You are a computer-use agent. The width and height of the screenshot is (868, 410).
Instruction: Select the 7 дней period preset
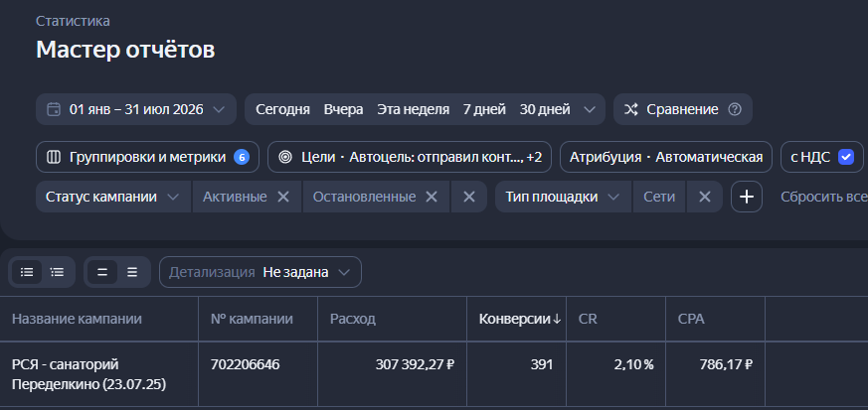point(484,109)
